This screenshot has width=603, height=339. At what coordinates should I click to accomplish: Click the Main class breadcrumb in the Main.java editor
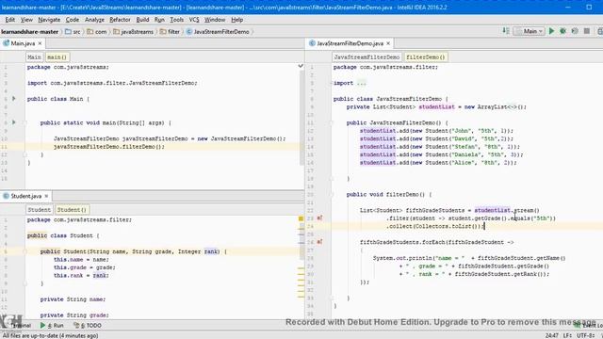pos(34,56)
